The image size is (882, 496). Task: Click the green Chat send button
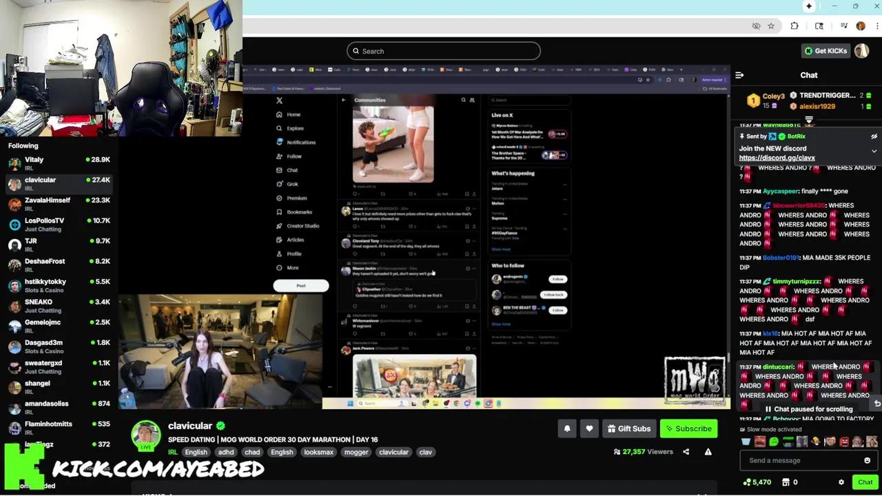click(865, 482)
